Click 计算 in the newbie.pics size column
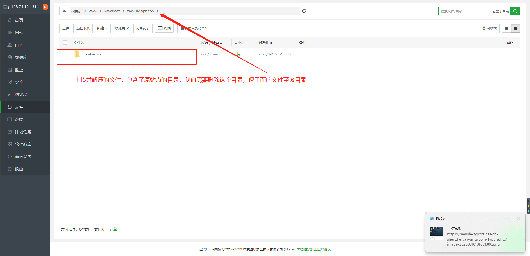Image resolution: width=530 pixels, height=256 pixels. tap(237, 54)
